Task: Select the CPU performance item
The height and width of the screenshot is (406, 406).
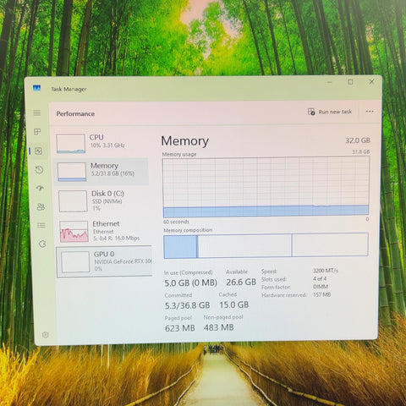Action: coord(101,143)
